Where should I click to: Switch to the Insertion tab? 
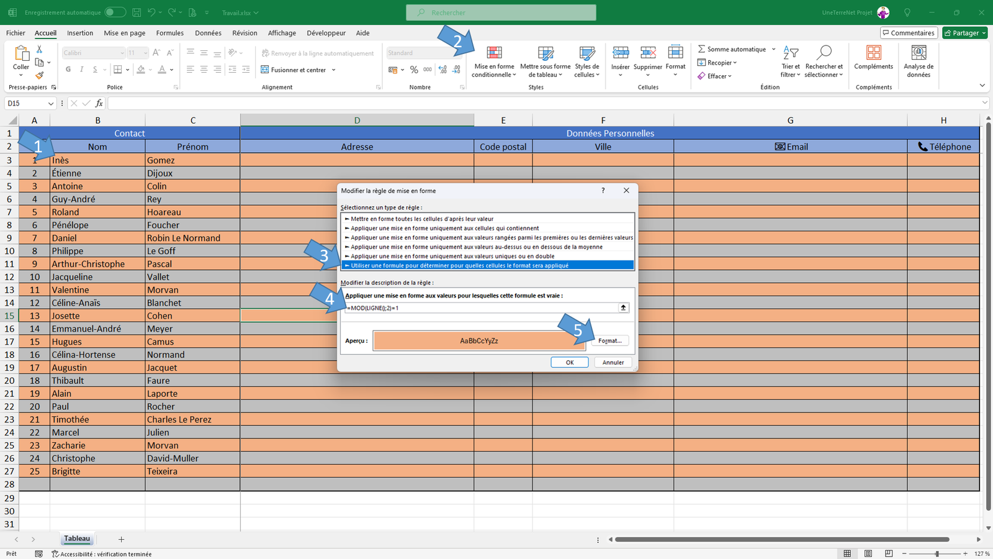[80, 33]
